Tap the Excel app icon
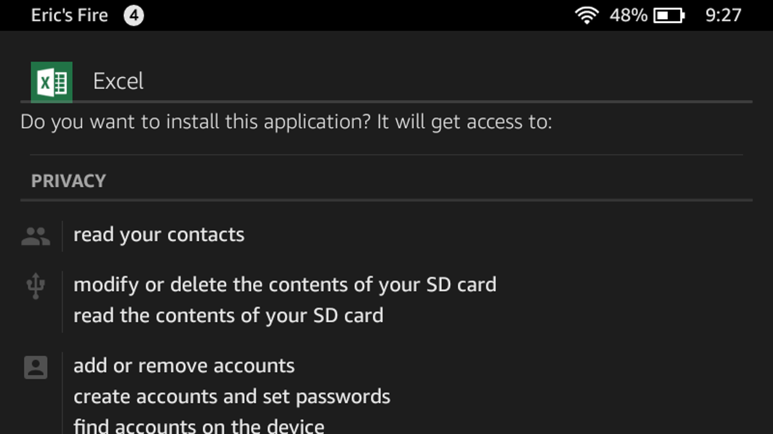 pyautogui.click(x=52, y=82)
